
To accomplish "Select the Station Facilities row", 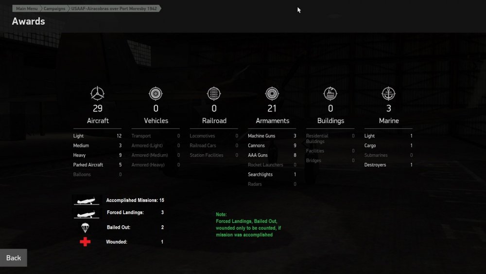I will click(x=214, y=155).
